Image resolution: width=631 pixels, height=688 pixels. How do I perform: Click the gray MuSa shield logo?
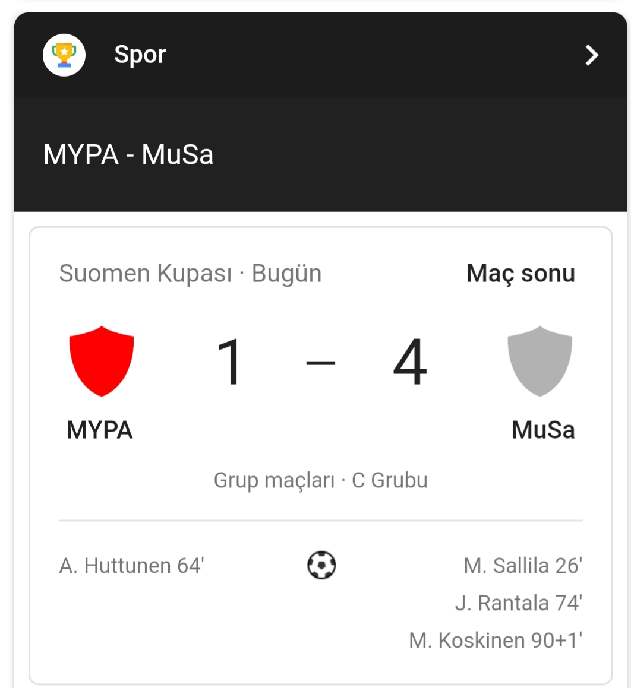coord(539,361)
